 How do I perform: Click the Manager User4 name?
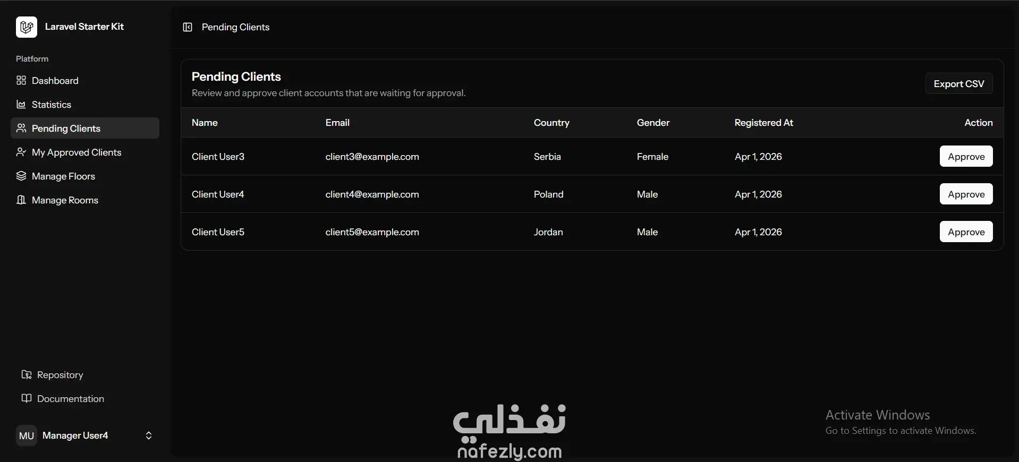(75, 435)
